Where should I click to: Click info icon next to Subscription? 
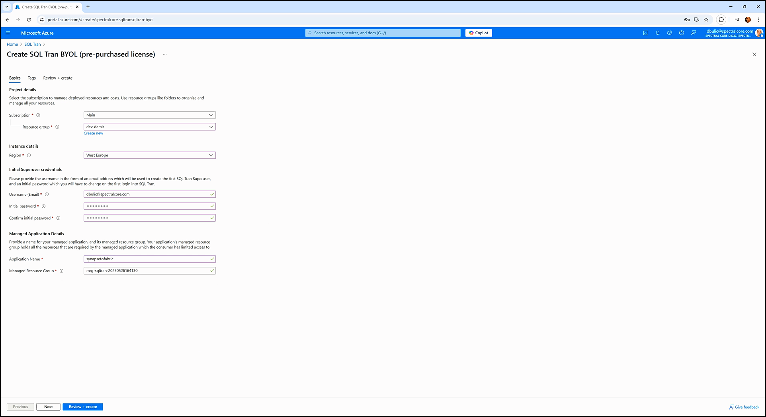coord(38,115)
